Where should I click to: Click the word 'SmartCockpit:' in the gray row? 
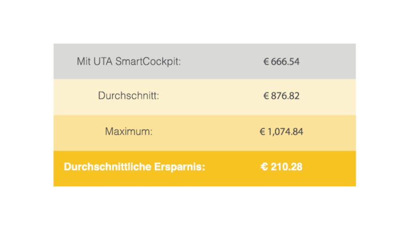click(148, 62)
